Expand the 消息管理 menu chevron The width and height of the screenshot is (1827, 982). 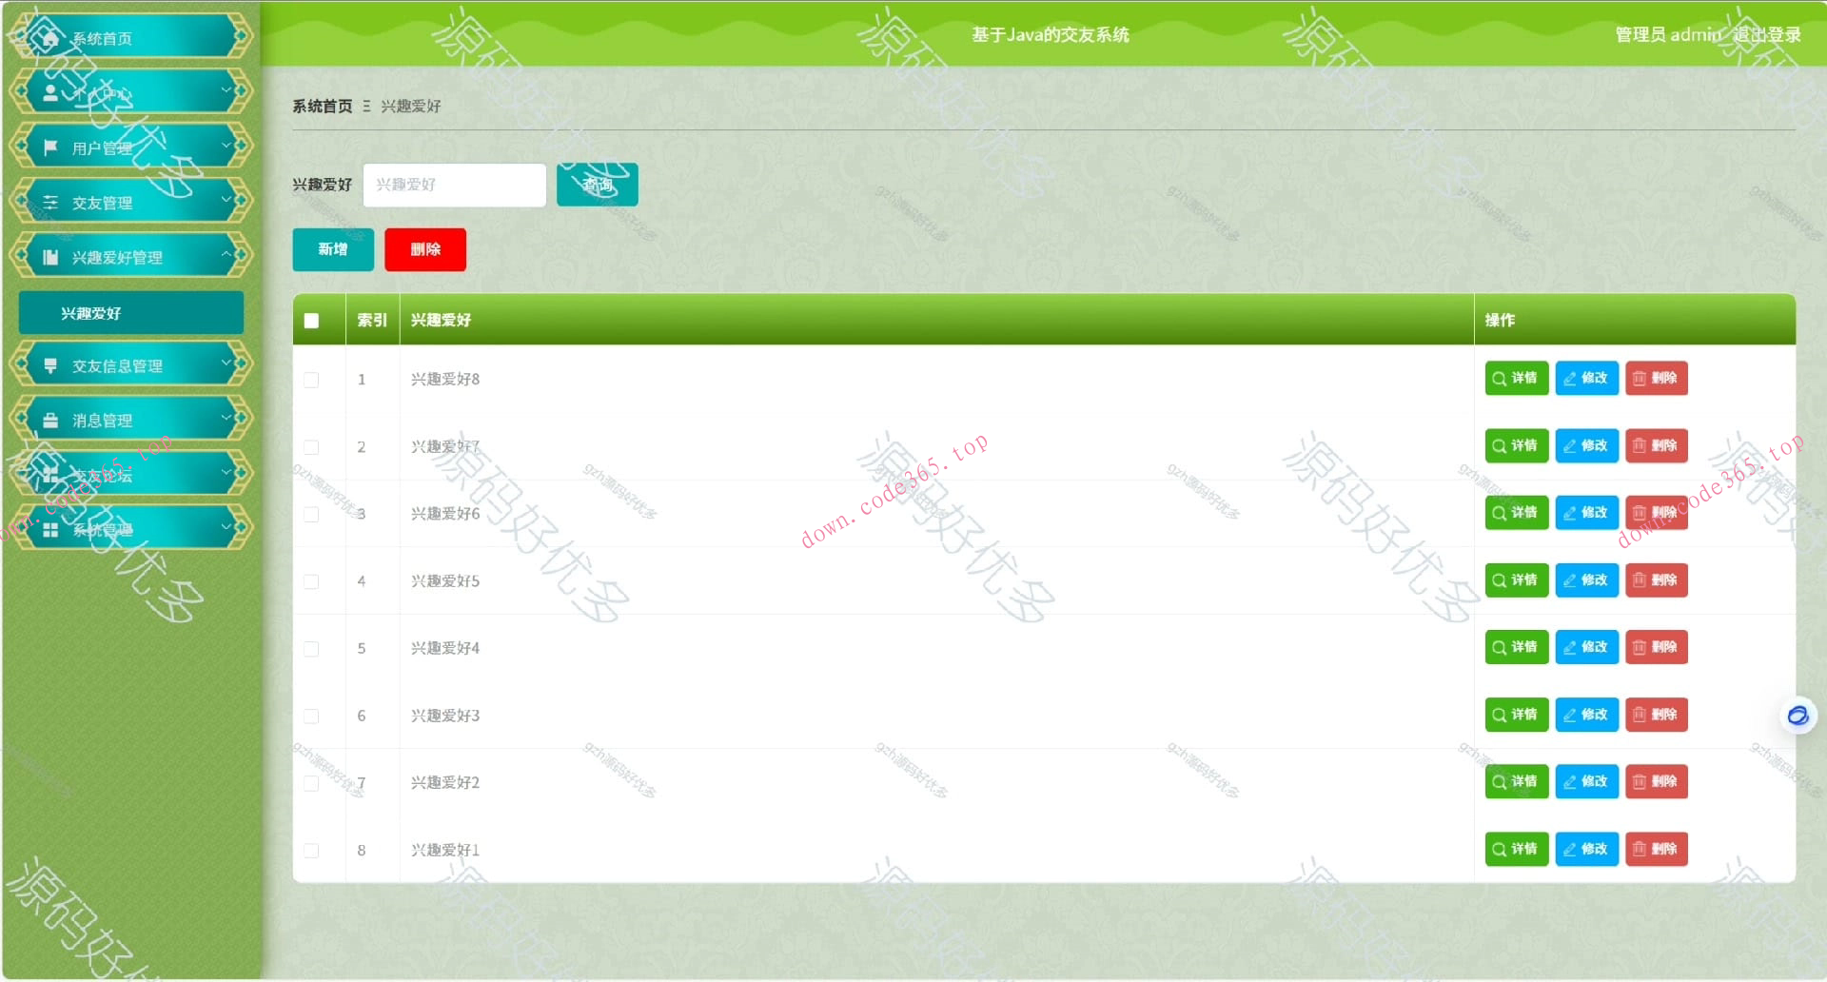[x=226, y=418]
